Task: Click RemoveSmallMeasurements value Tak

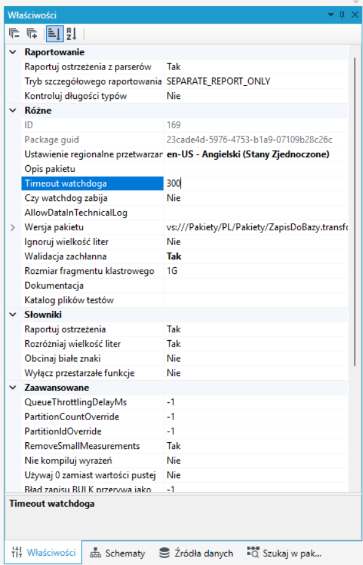Action: (173, 446)
